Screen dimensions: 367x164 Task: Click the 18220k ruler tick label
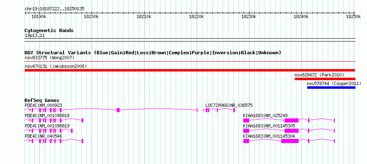tap(196, 16)
